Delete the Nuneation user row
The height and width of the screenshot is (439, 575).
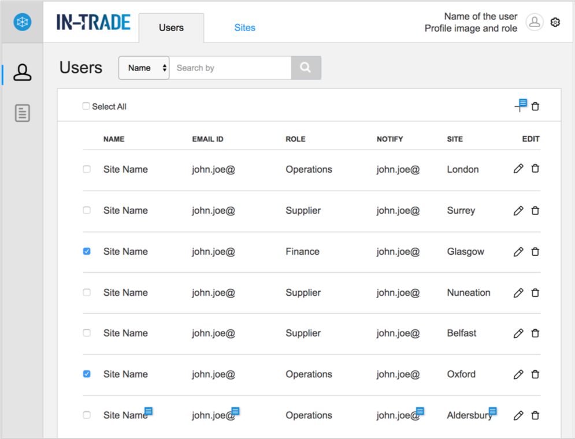click(535, 292)
